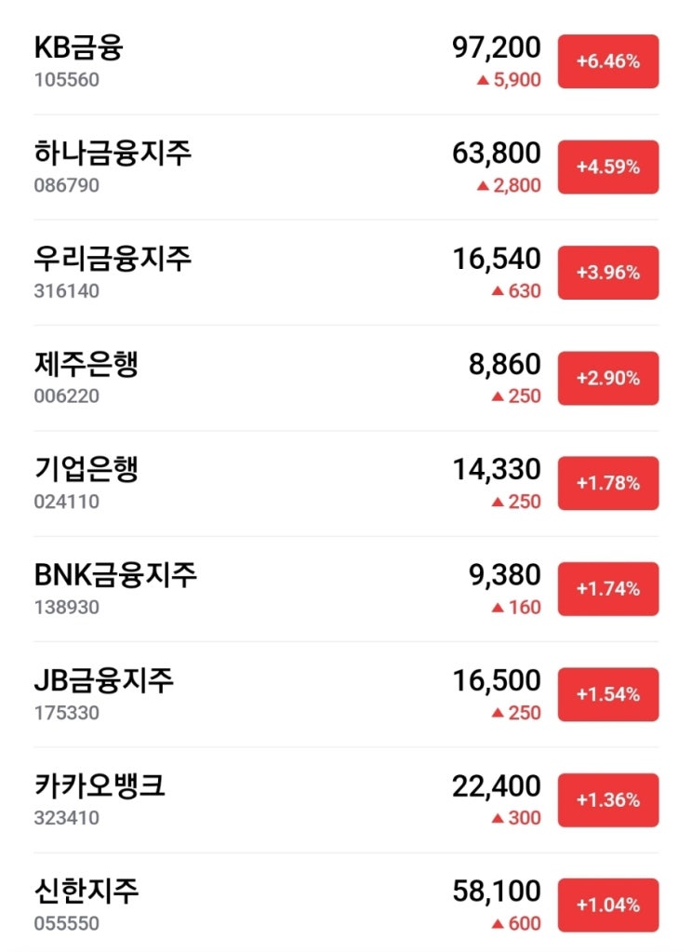The width and height of the screenshot is (691, 952).
Task: Select the 신한지주 stock name
Action: (x=86, y=891)
